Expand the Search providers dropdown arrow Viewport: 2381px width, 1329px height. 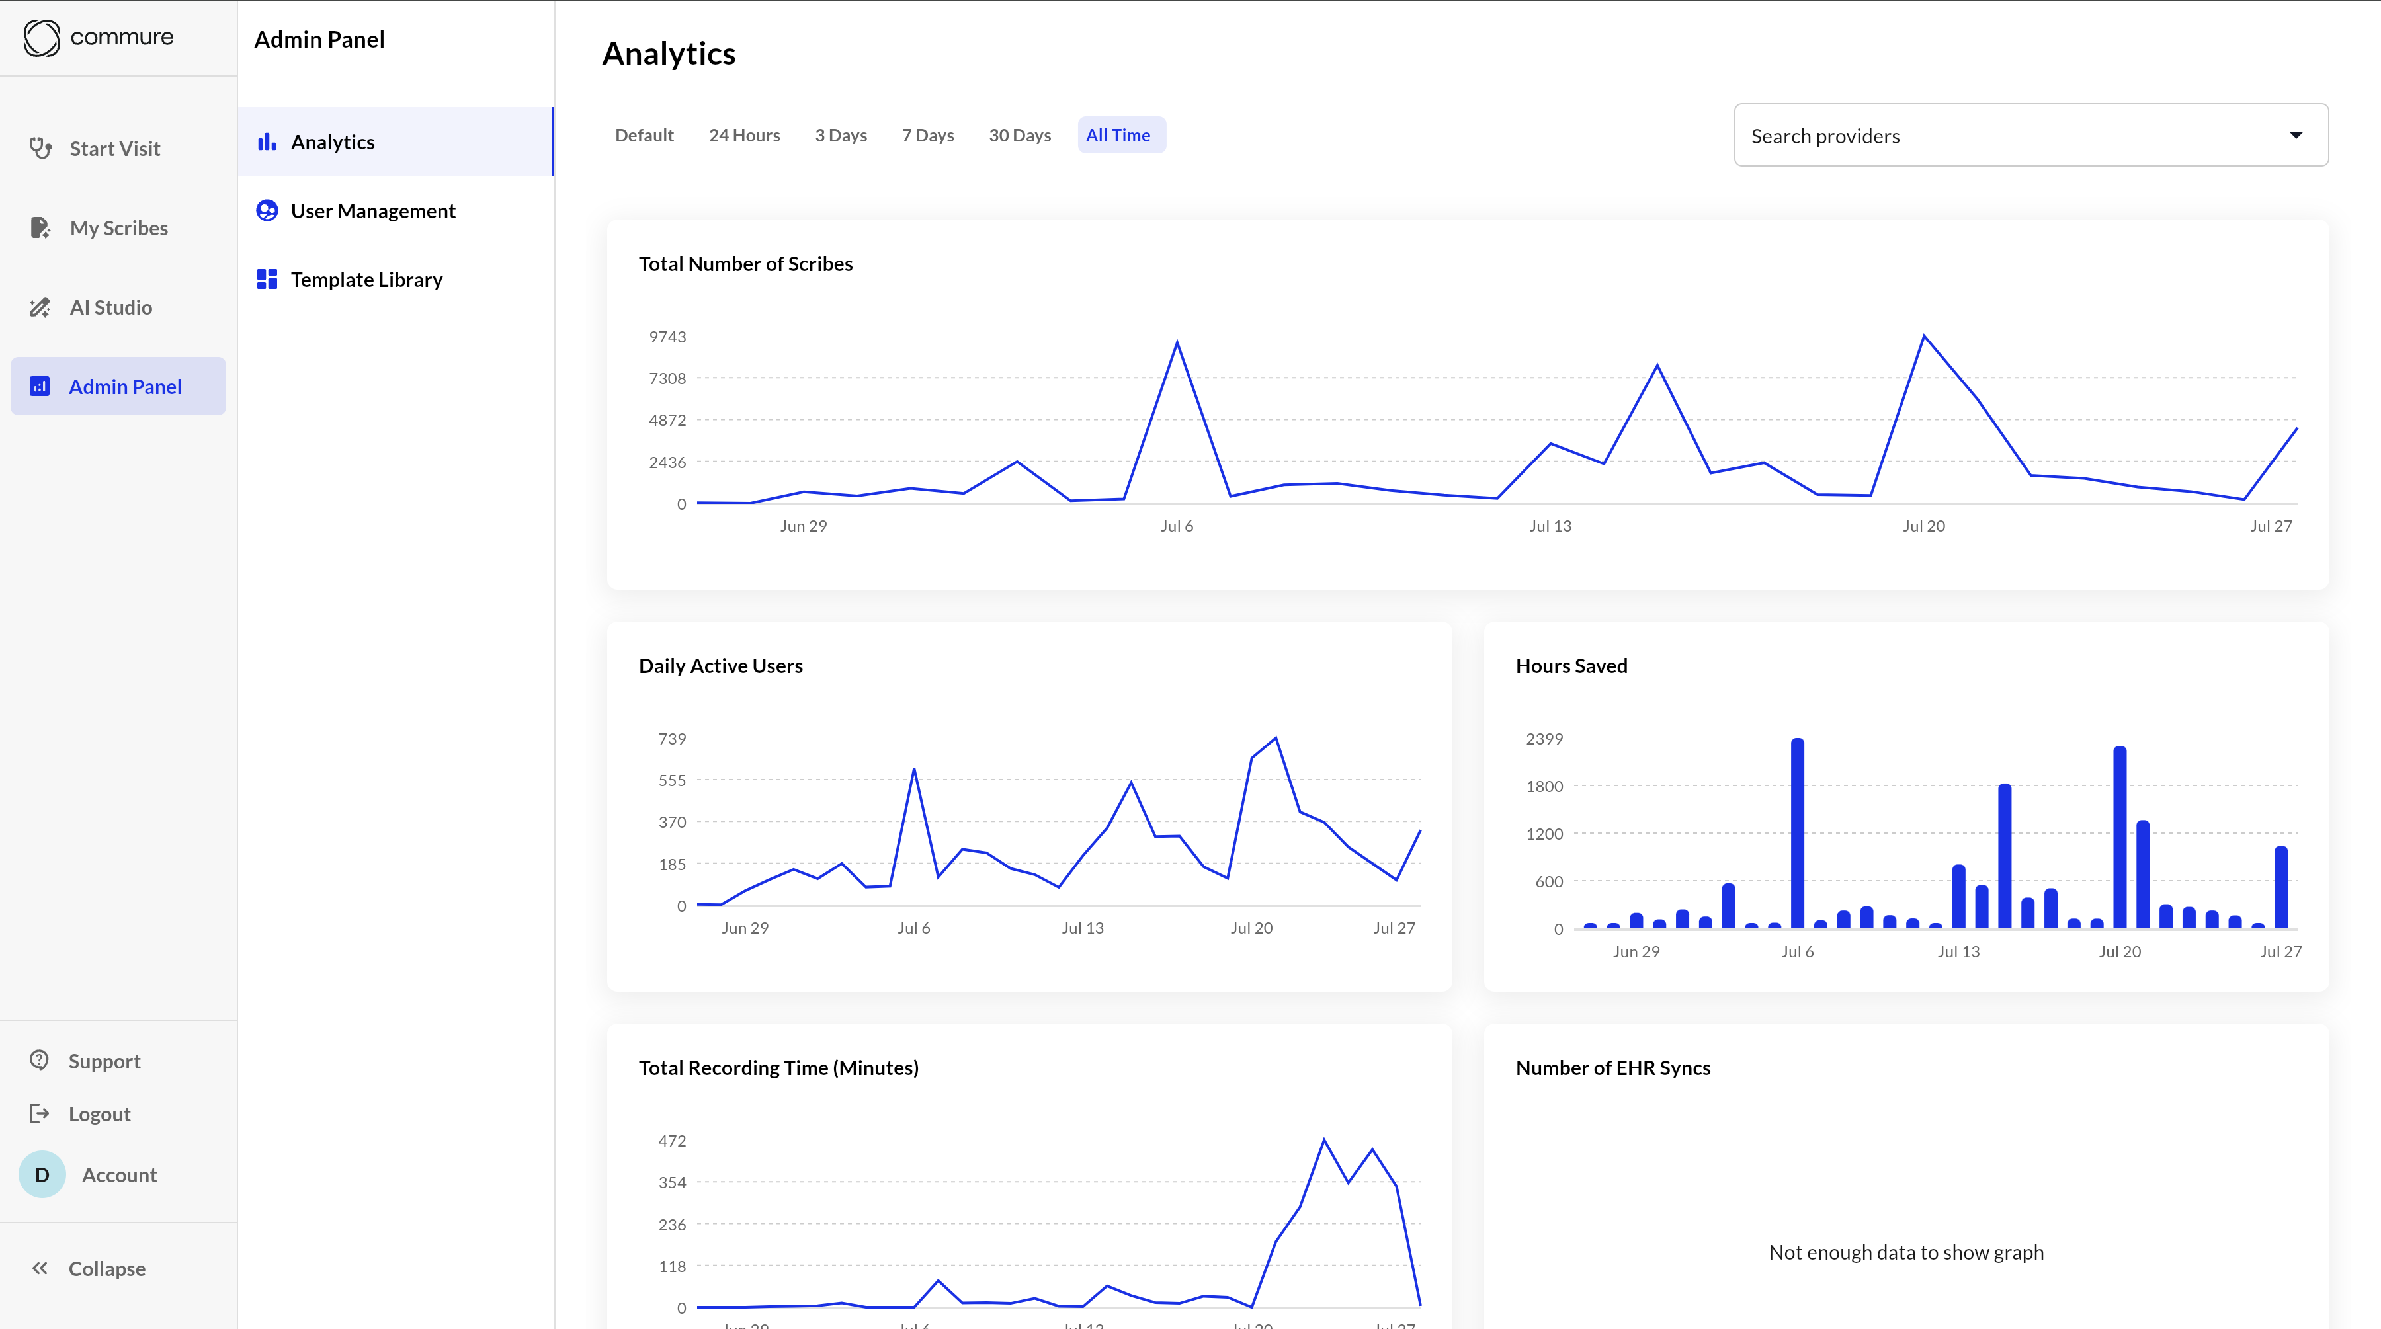pyautogui.click(x=2295, y=136)
